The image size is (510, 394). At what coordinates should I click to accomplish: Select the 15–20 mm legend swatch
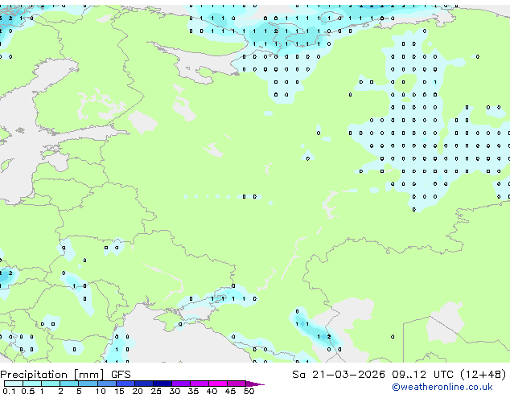pyautogui.click(x=125, y=384)
